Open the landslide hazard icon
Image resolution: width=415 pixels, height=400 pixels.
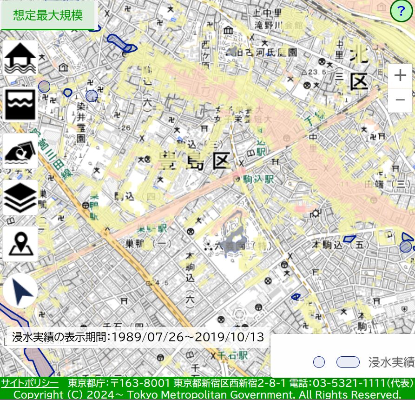[20, 151]
